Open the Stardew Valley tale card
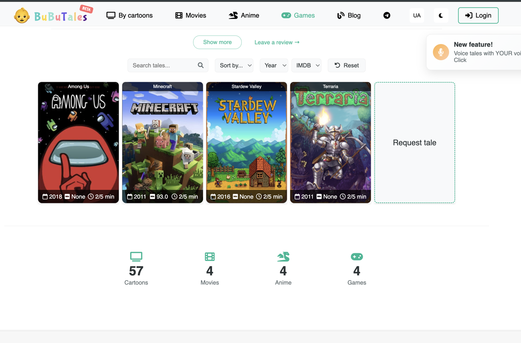This screenshot has height=343, width=521. (246, 142)
